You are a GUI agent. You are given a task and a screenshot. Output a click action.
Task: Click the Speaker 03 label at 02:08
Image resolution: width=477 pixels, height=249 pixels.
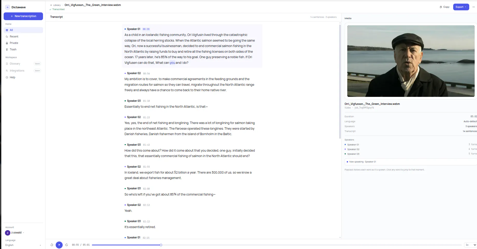[134, 189]
